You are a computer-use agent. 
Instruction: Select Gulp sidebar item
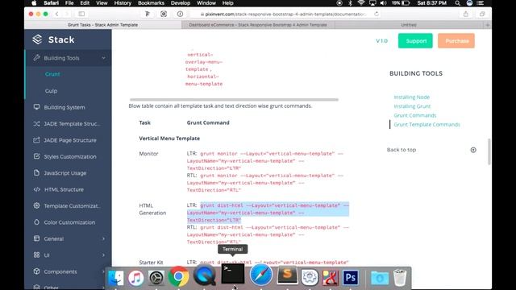tap(51, 91)
